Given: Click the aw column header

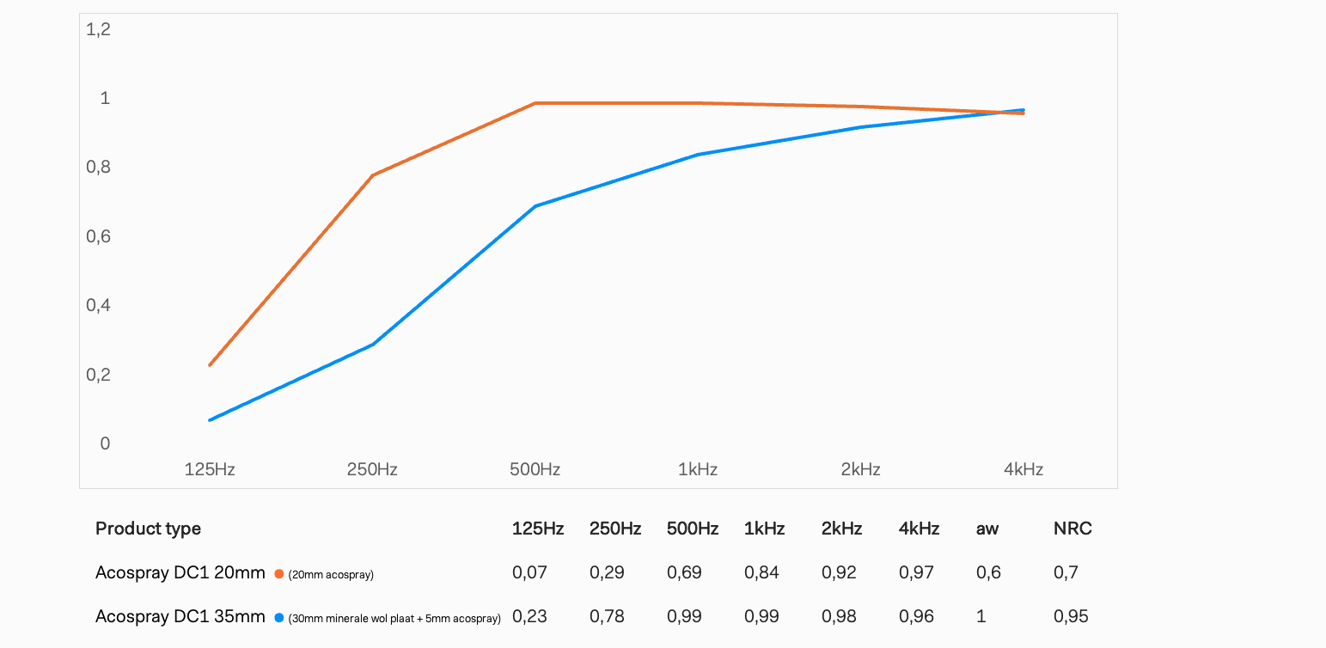Looking at the screenshot, I should click(987, 529).
